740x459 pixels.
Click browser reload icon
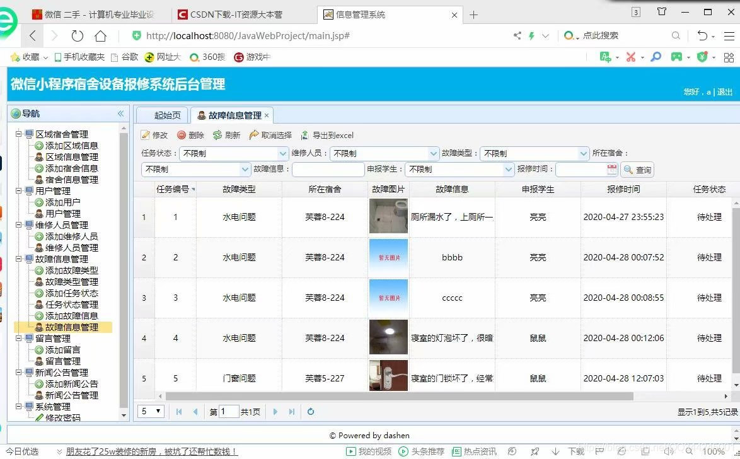point(78,35)
